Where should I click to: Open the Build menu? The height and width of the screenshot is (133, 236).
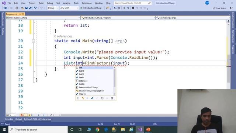[x=41, y=3]
